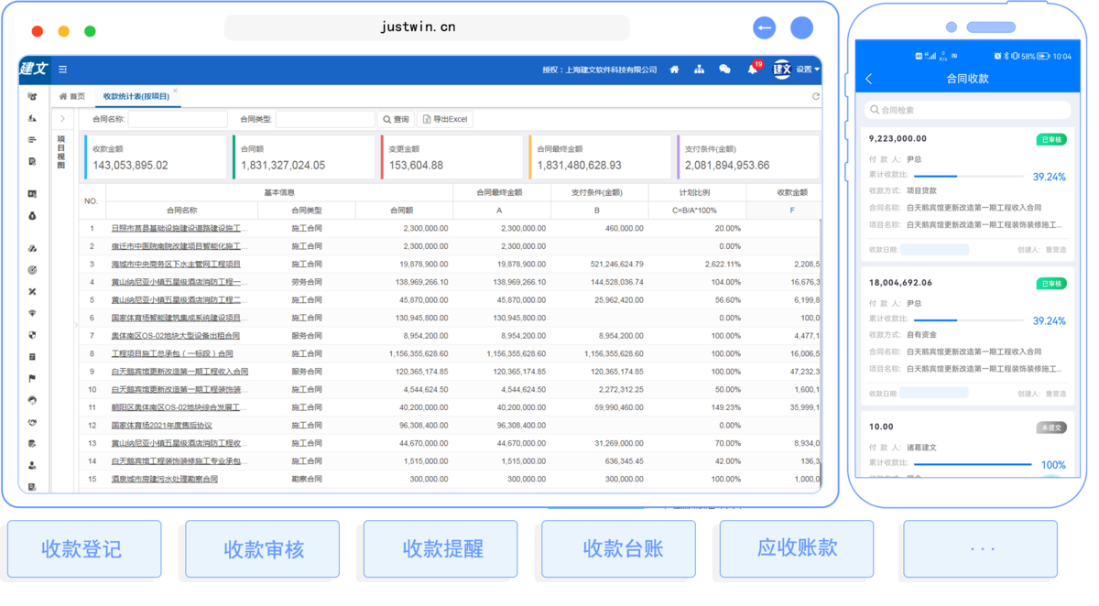This screenshot has width=1099, height=606.
Task: Click the 收款审核 button
Action: 263,549
